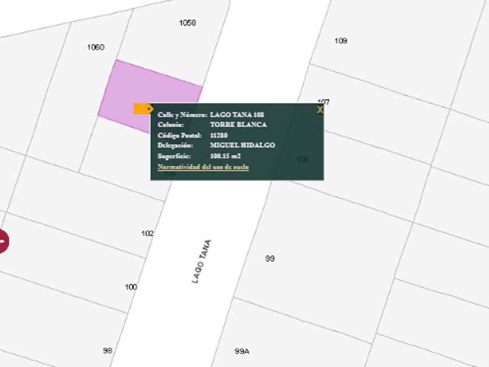Image resolution: width=489 pixels, height=367 pixels.
Task: Click the address value LAGO TANA 108
Action: [237, 115]
